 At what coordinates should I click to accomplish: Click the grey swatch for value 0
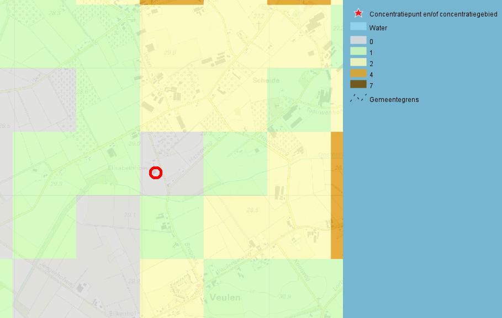(x=358, y=40)
